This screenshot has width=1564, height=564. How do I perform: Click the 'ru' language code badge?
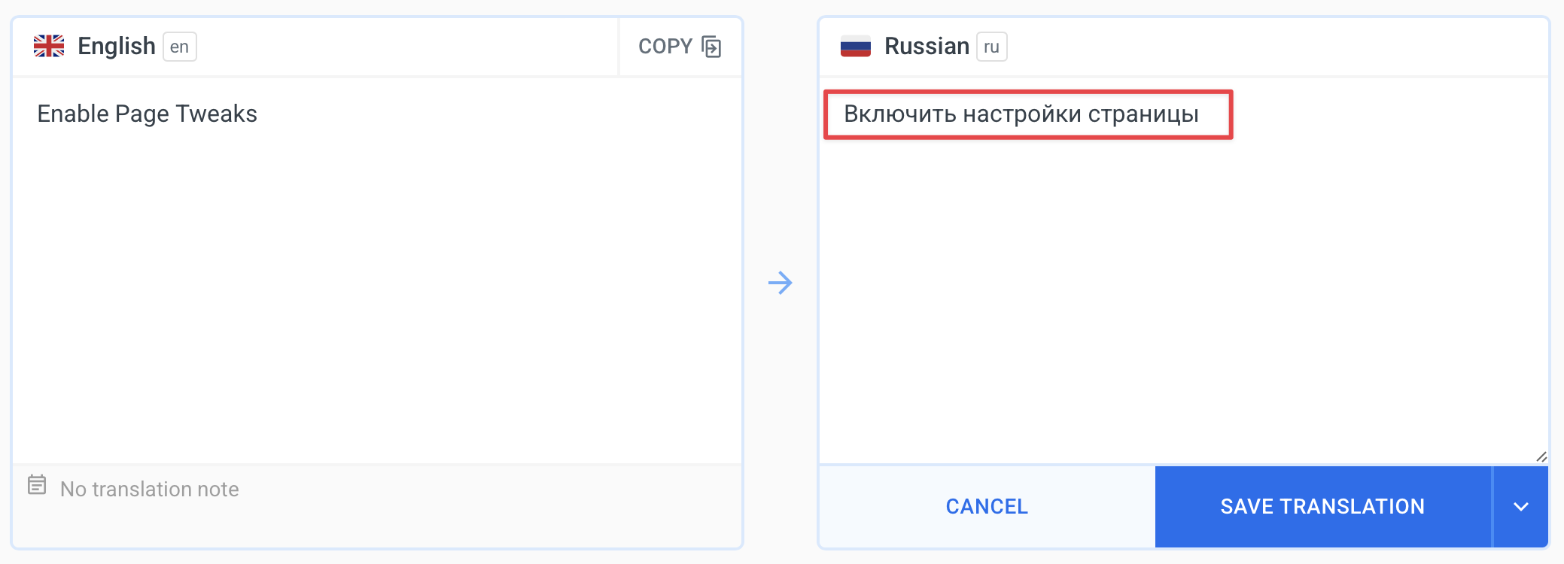991,47
